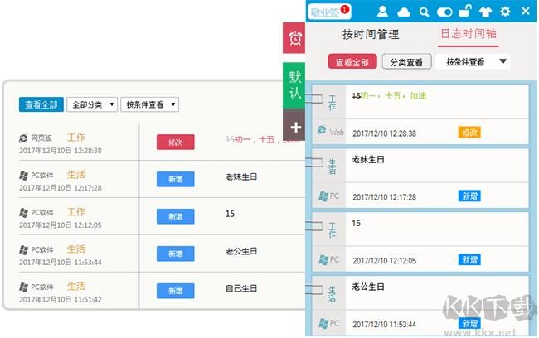Viewport: 539px width, 338px height.
Task: Click Windows icon beside 11:53:44 in left list
Action: [x=23, y=250]
